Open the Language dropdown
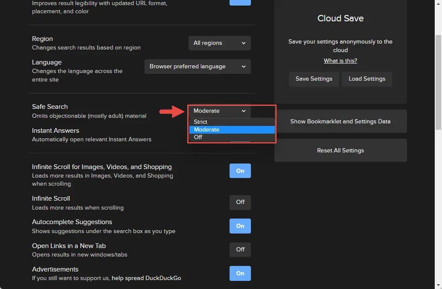This screenshot has height=289, width=442. pyautogui.click(x=197, y=66)
